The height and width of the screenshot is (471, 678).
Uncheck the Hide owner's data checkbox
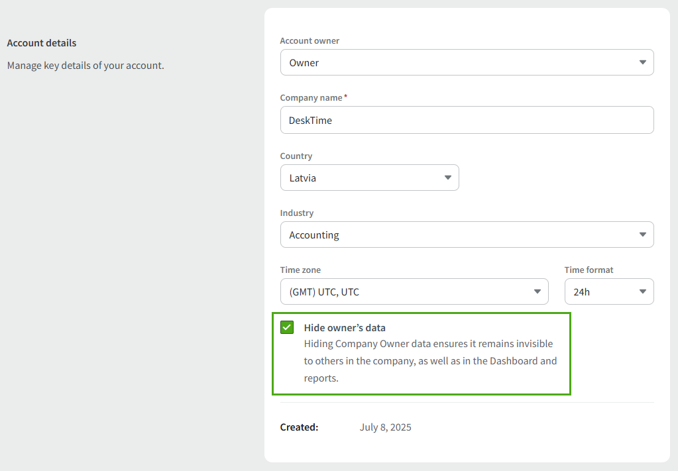[287, 327]
